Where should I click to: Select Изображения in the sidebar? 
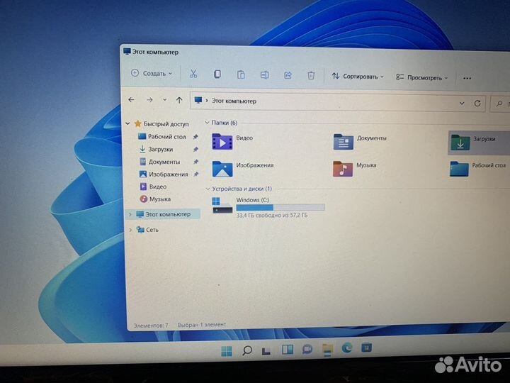[168, 174]
